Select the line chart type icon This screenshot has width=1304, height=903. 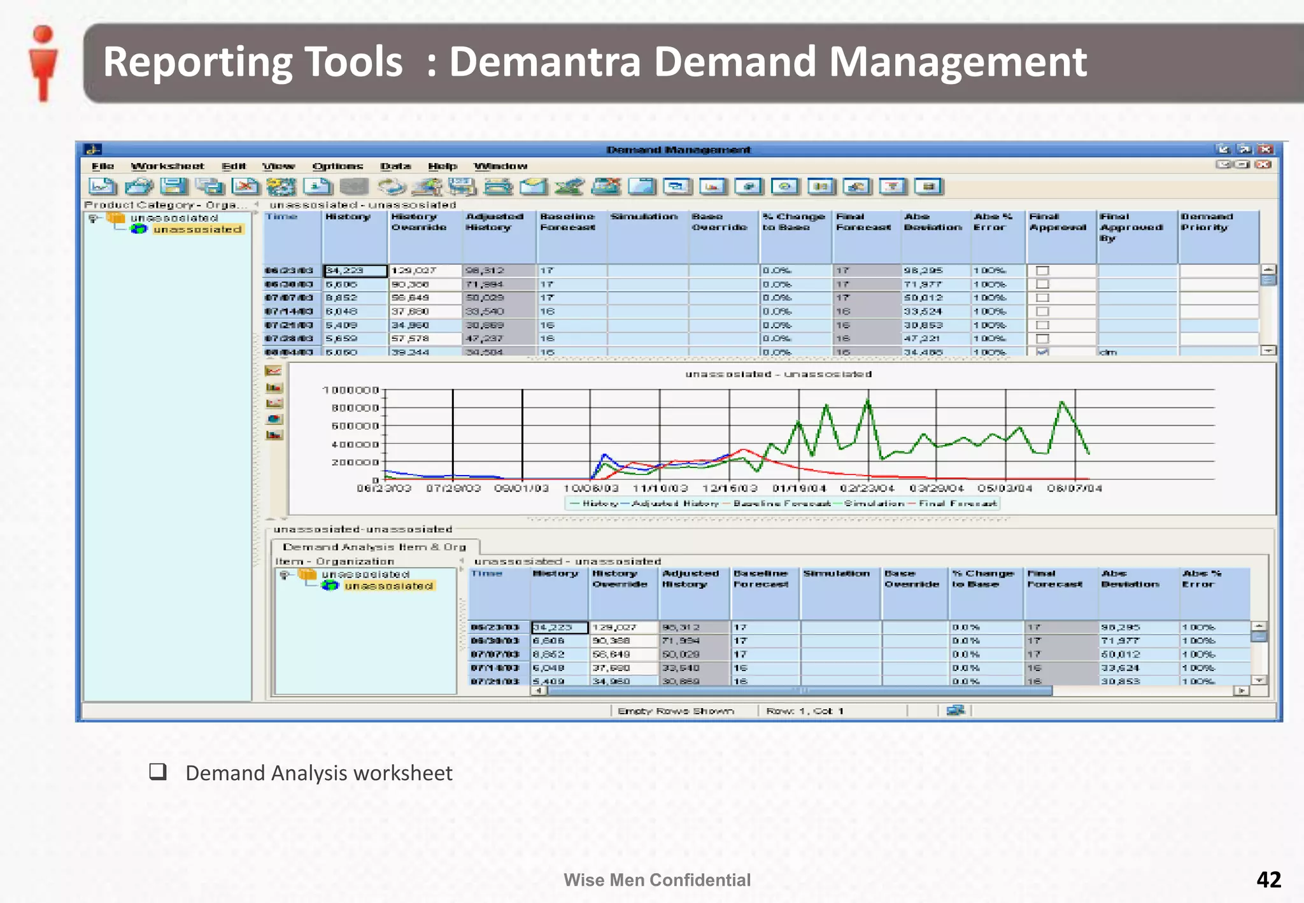(x=274, y=371)
